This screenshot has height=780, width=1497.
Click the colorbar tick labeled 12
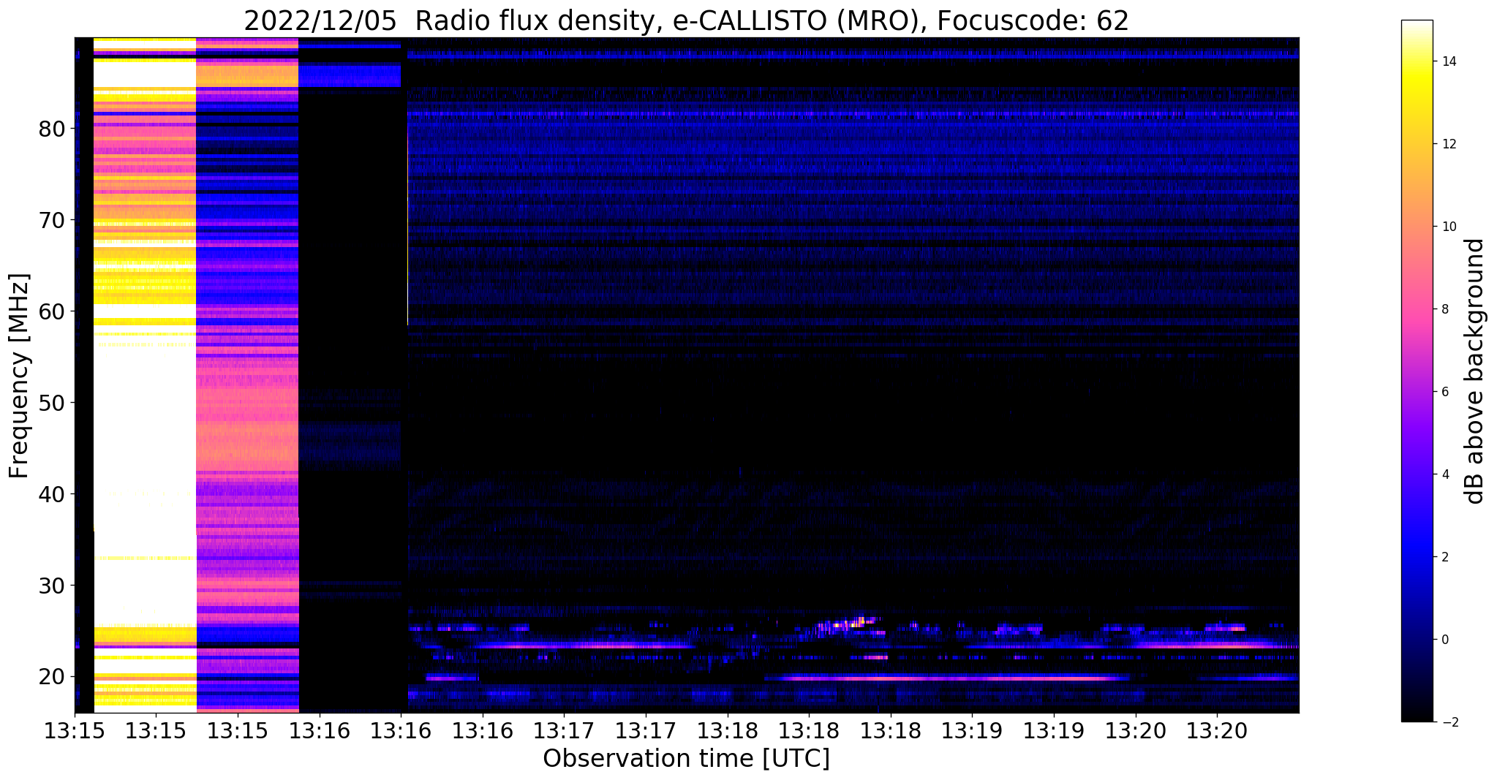click(1448, 144)
